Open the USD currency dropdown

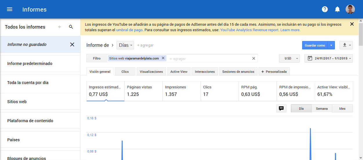tap(289, 58)
